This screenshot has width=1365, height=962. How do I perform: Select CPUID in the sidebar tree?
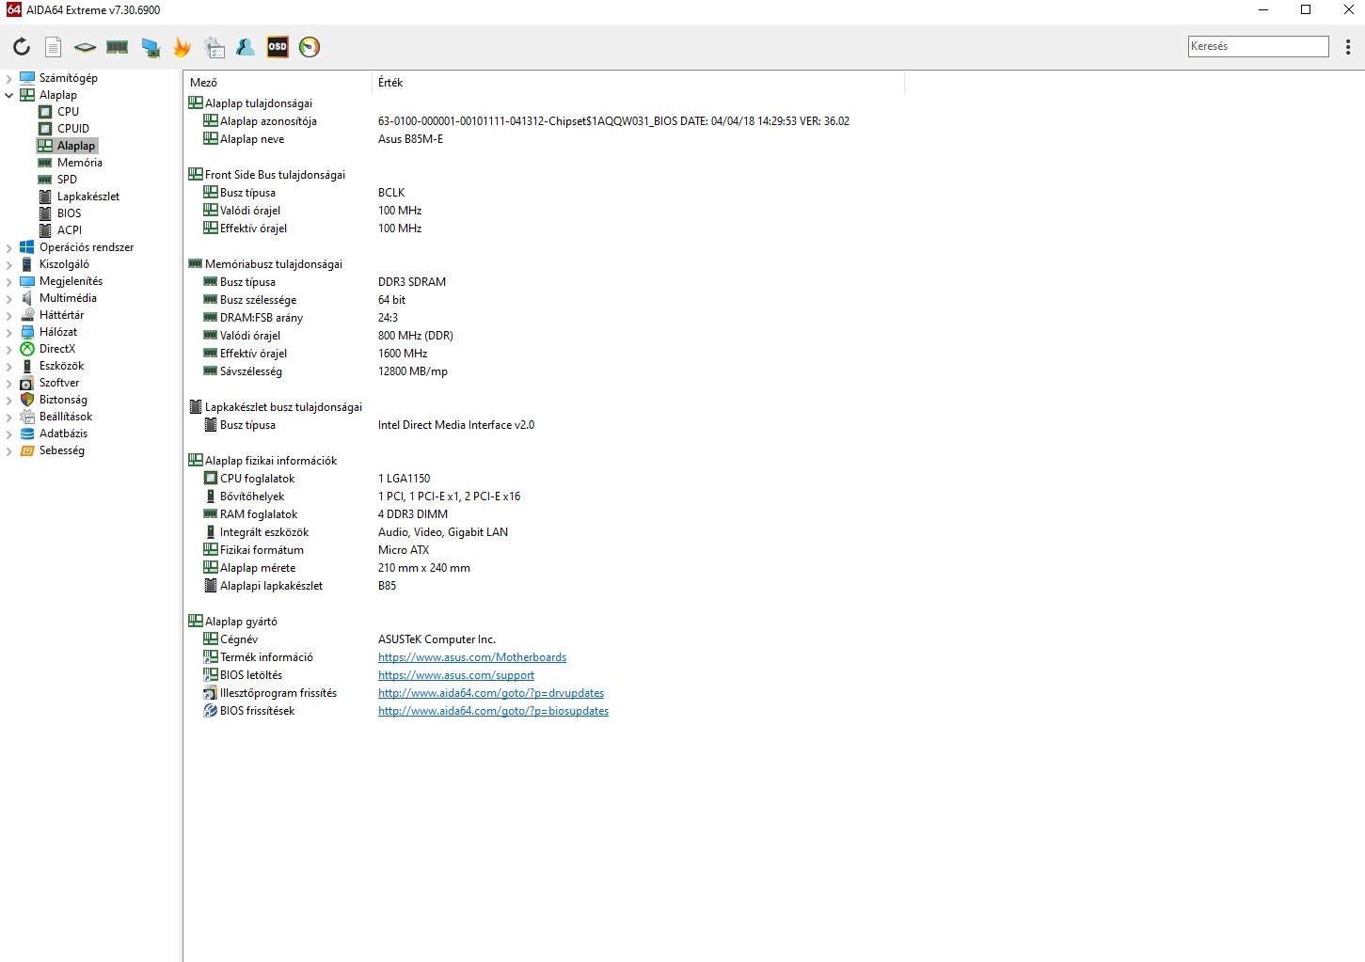73,129
